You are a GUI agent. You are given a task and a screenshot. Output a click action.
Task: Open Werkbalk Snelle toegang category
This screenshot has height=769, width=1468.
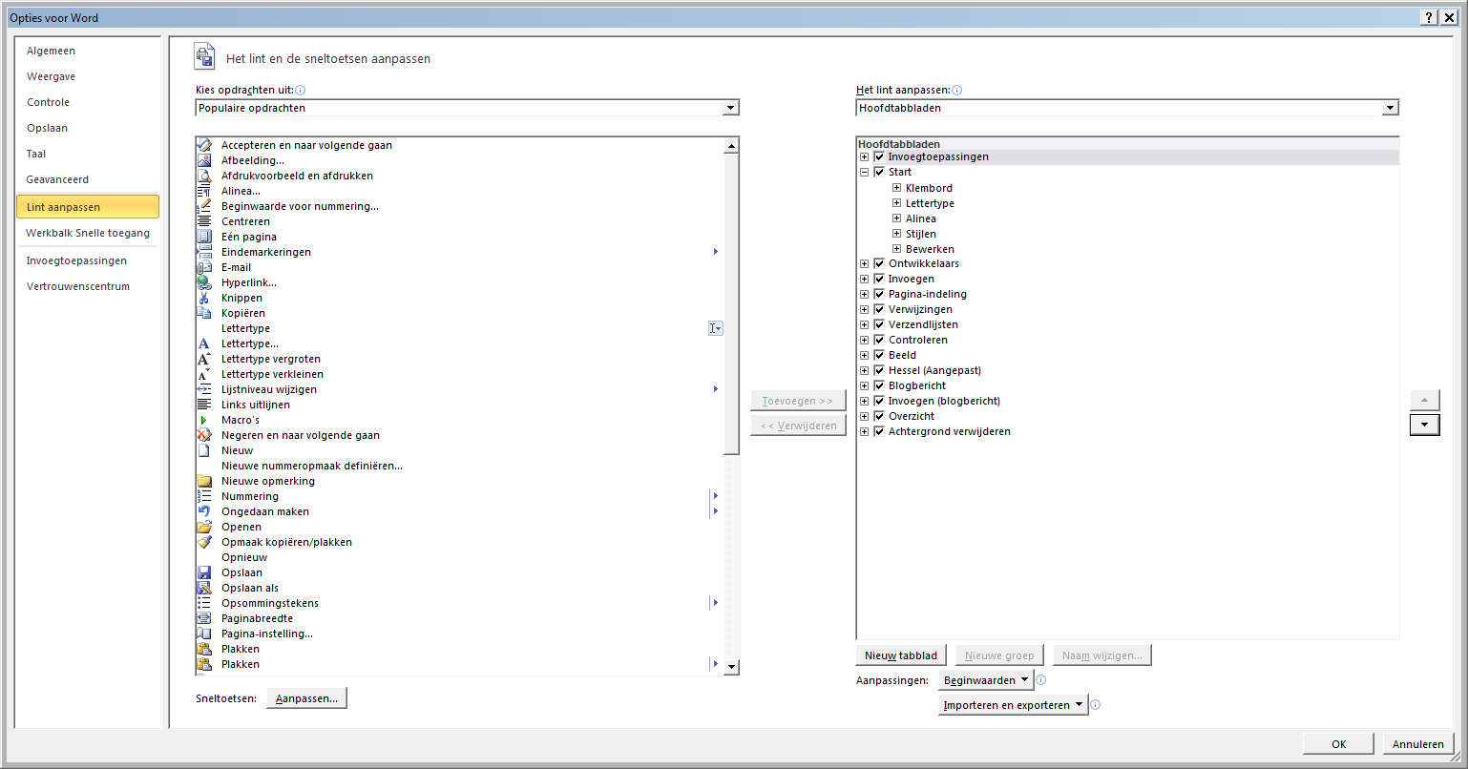point(88,233)
